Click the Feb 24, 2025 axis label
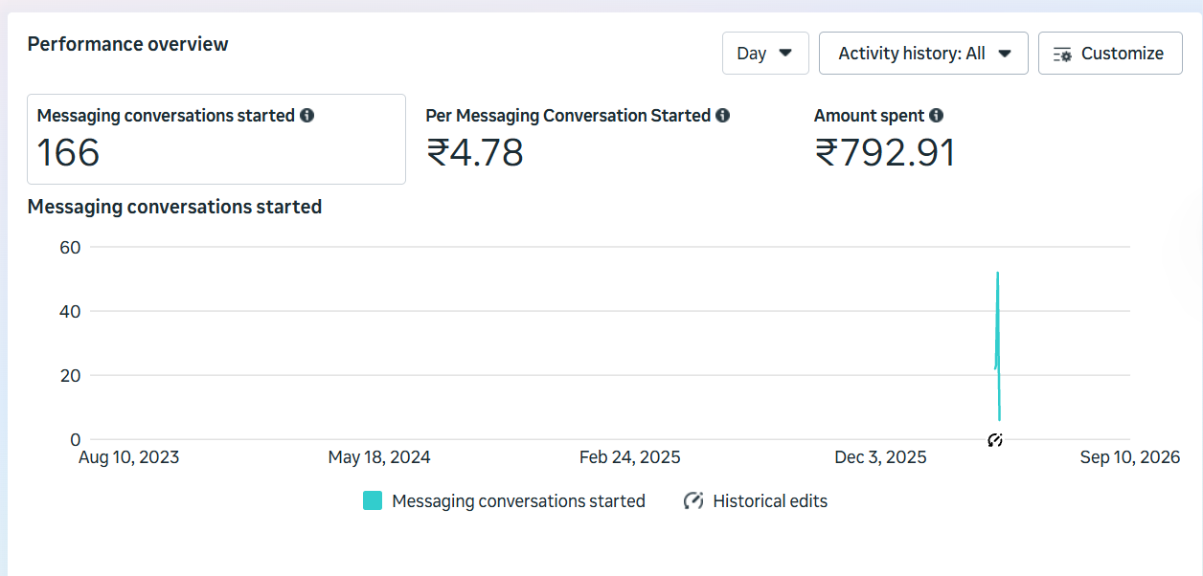 [x=630, y=457]
